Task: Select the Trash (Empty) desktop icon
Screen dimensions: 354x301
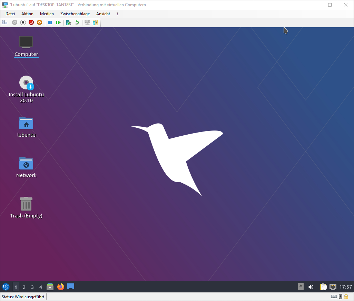Action: click(26, 204)
